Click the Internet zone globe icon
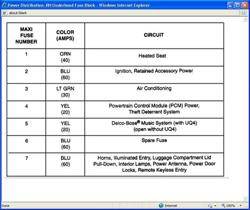This screenshot has height=210, width=250. 161,205
